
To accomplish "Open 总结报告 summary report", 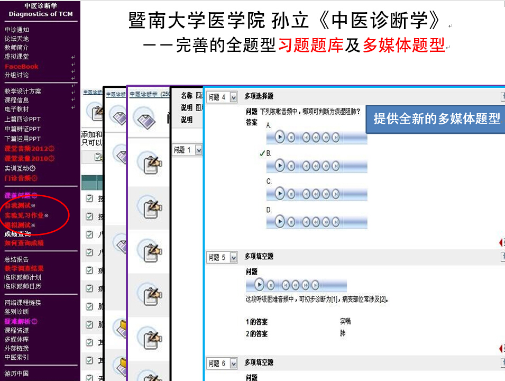I will click(x=17, y=259).
